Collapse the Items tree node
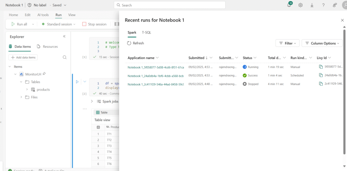Screen dimensions: 347x171 pyautogui.click(x=10, y=66)
